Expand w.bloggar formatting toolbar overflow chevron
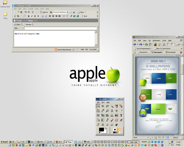This screenshot has width=184, height=147. pyautogui.click(x=97, y=16)
